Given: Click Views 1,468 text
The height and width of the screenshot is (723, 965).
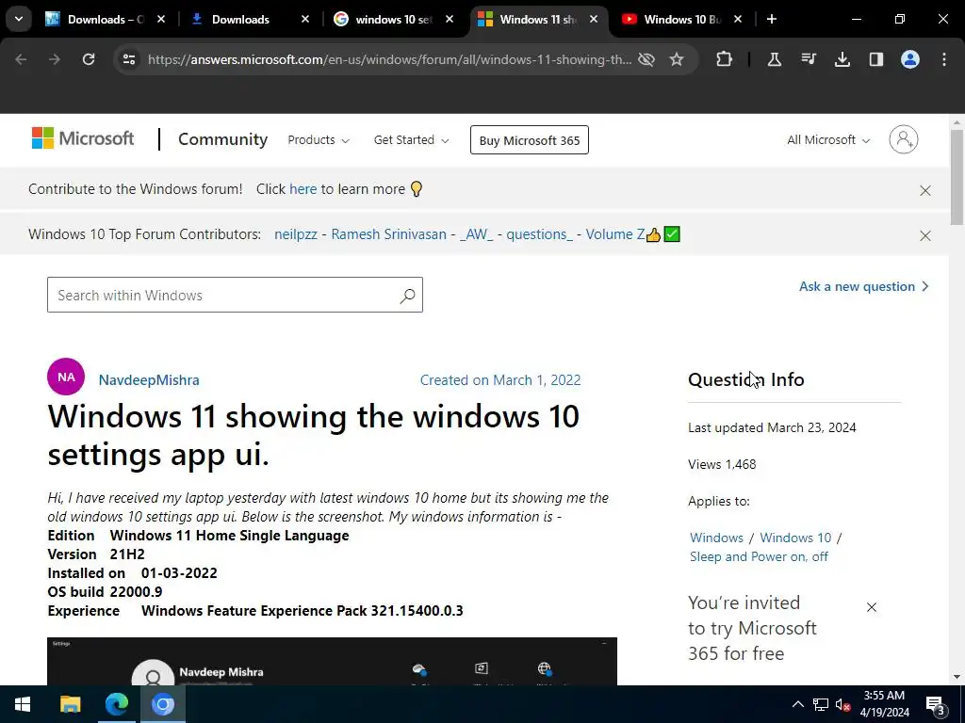Looking at the screenshot, I should 722,465.
